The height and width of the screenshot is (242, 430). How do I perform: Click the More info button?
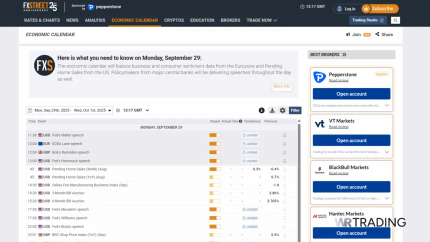coord(282,86)
